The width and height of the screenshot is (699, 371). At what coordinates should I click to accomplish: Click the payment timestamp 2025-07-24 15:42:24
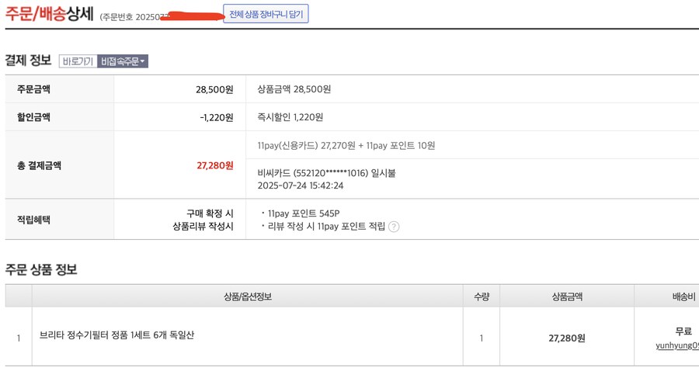pyautogui.click(x=300, y=186)
